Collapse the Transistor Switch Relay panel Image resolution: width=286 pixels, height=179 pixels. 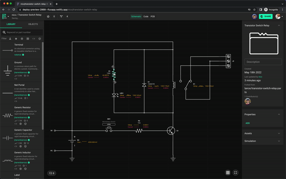[279, 25]
